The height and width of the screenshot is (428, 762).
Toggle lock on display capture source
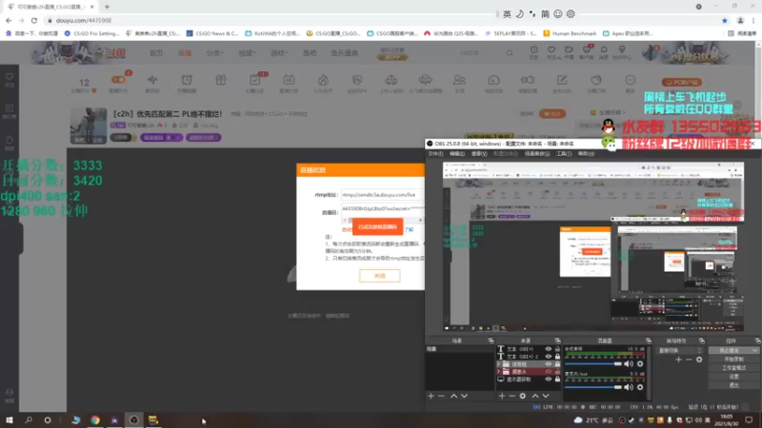(557, 379)
